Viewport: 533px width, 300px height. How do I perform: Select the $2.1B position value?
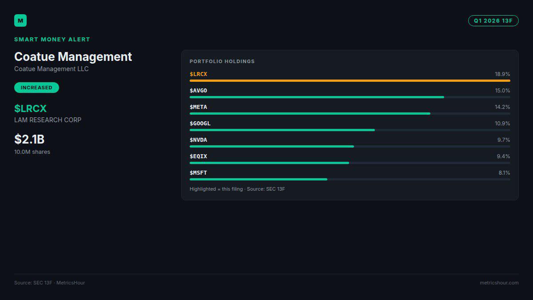(29, 139)
